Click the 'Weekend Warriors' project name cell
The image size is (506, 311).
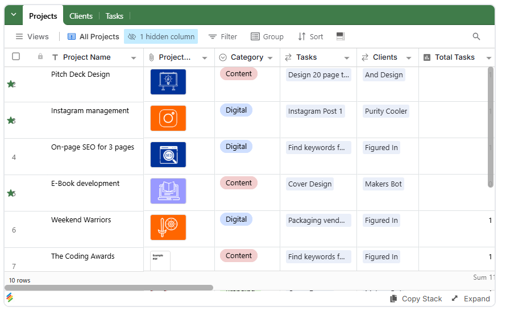[x=81, y=219]
